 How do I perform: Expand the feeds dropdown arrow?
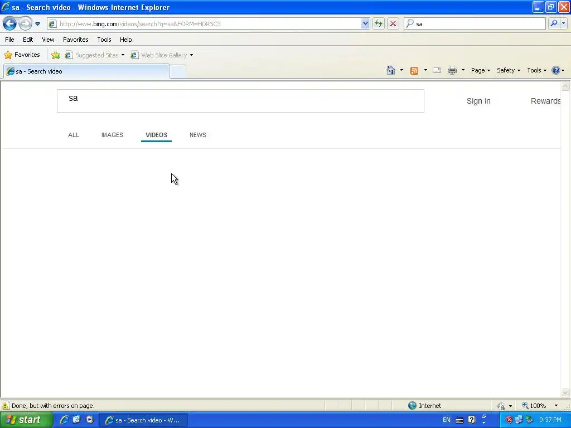click(425, 70)
